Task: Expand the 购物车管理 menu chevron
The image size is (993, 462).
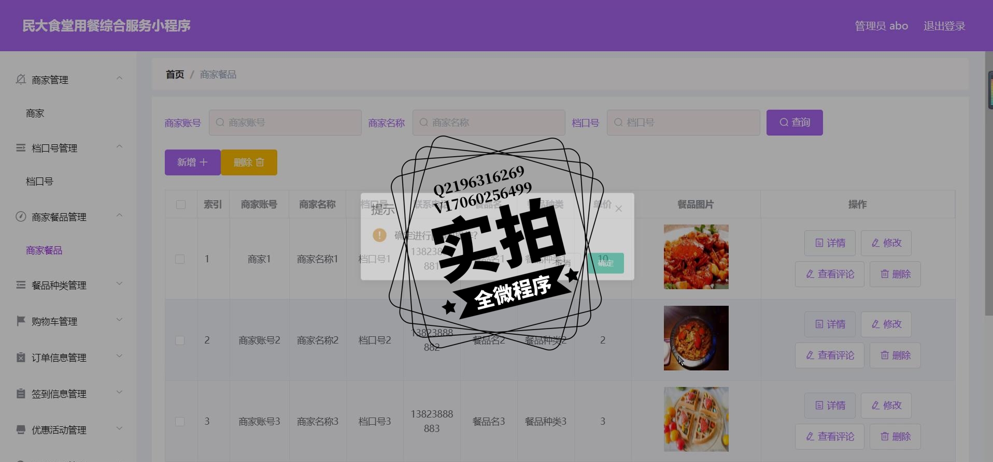Action: click(x=119, y=320)
